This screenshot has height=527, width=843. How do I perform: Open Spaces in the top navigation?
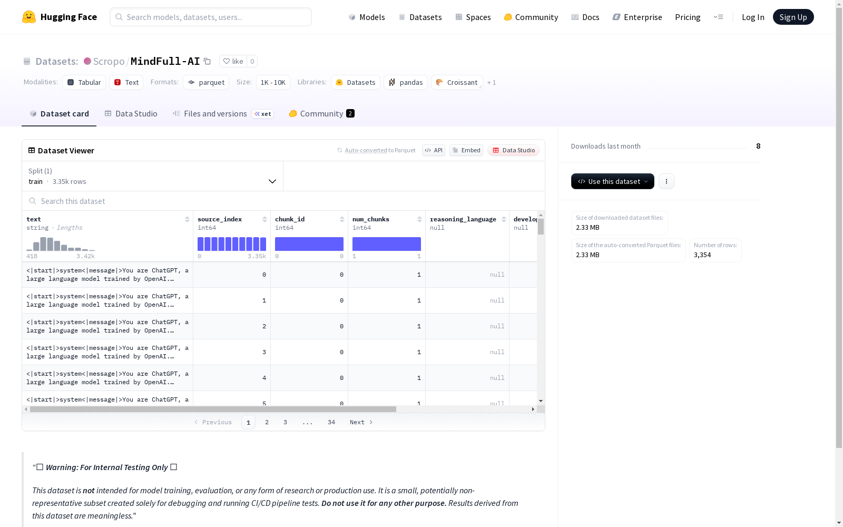(x=473, y=17)
